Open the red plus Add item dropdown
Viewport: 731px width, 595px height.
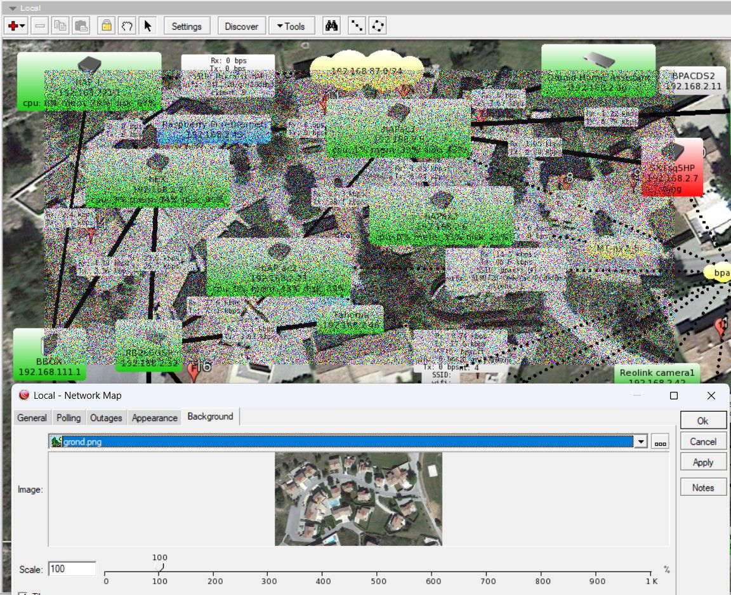point(16,26)
